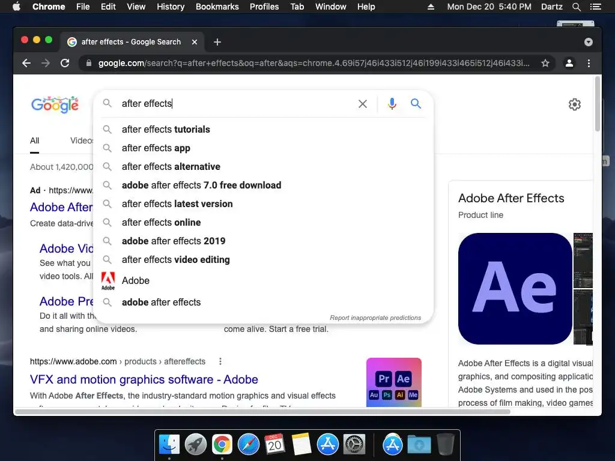Viewport: 615px width, 461px height.
Task: Click Report inappropriate predictions link
Action: (375, 318)
